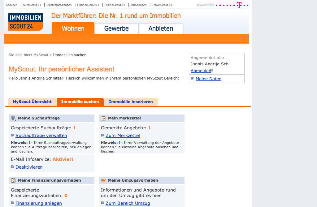Open the Zum Merkzettel link

click(123, 136)
